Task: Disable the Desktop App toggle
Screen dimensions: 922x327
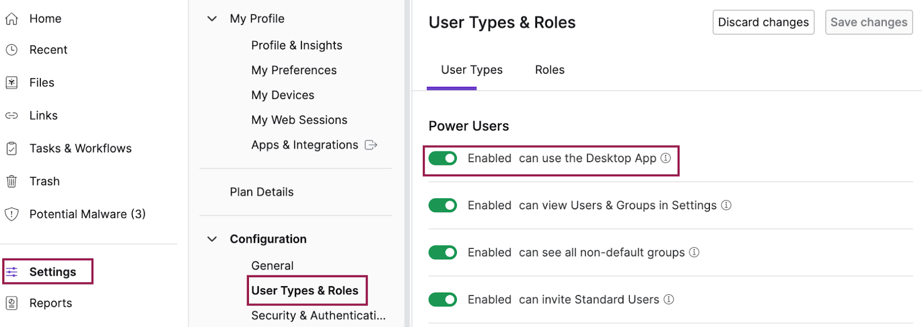Action: point(443,158)
